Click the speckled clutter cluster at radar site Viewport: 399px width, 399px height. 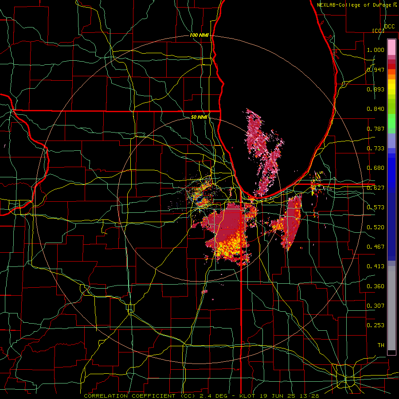[x=200, y=195]
